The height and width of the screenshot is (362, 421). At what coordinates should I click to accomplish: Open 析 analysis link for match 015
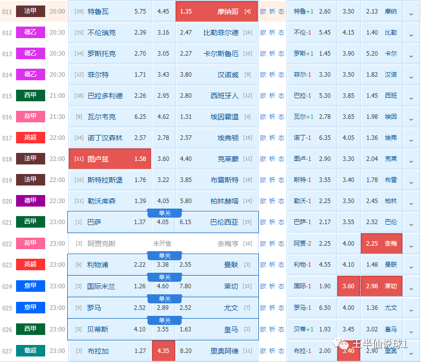[272, 96]
